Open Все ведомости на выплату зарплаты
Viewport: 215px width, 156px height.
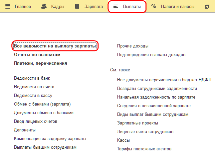click(x=55, y=46)
